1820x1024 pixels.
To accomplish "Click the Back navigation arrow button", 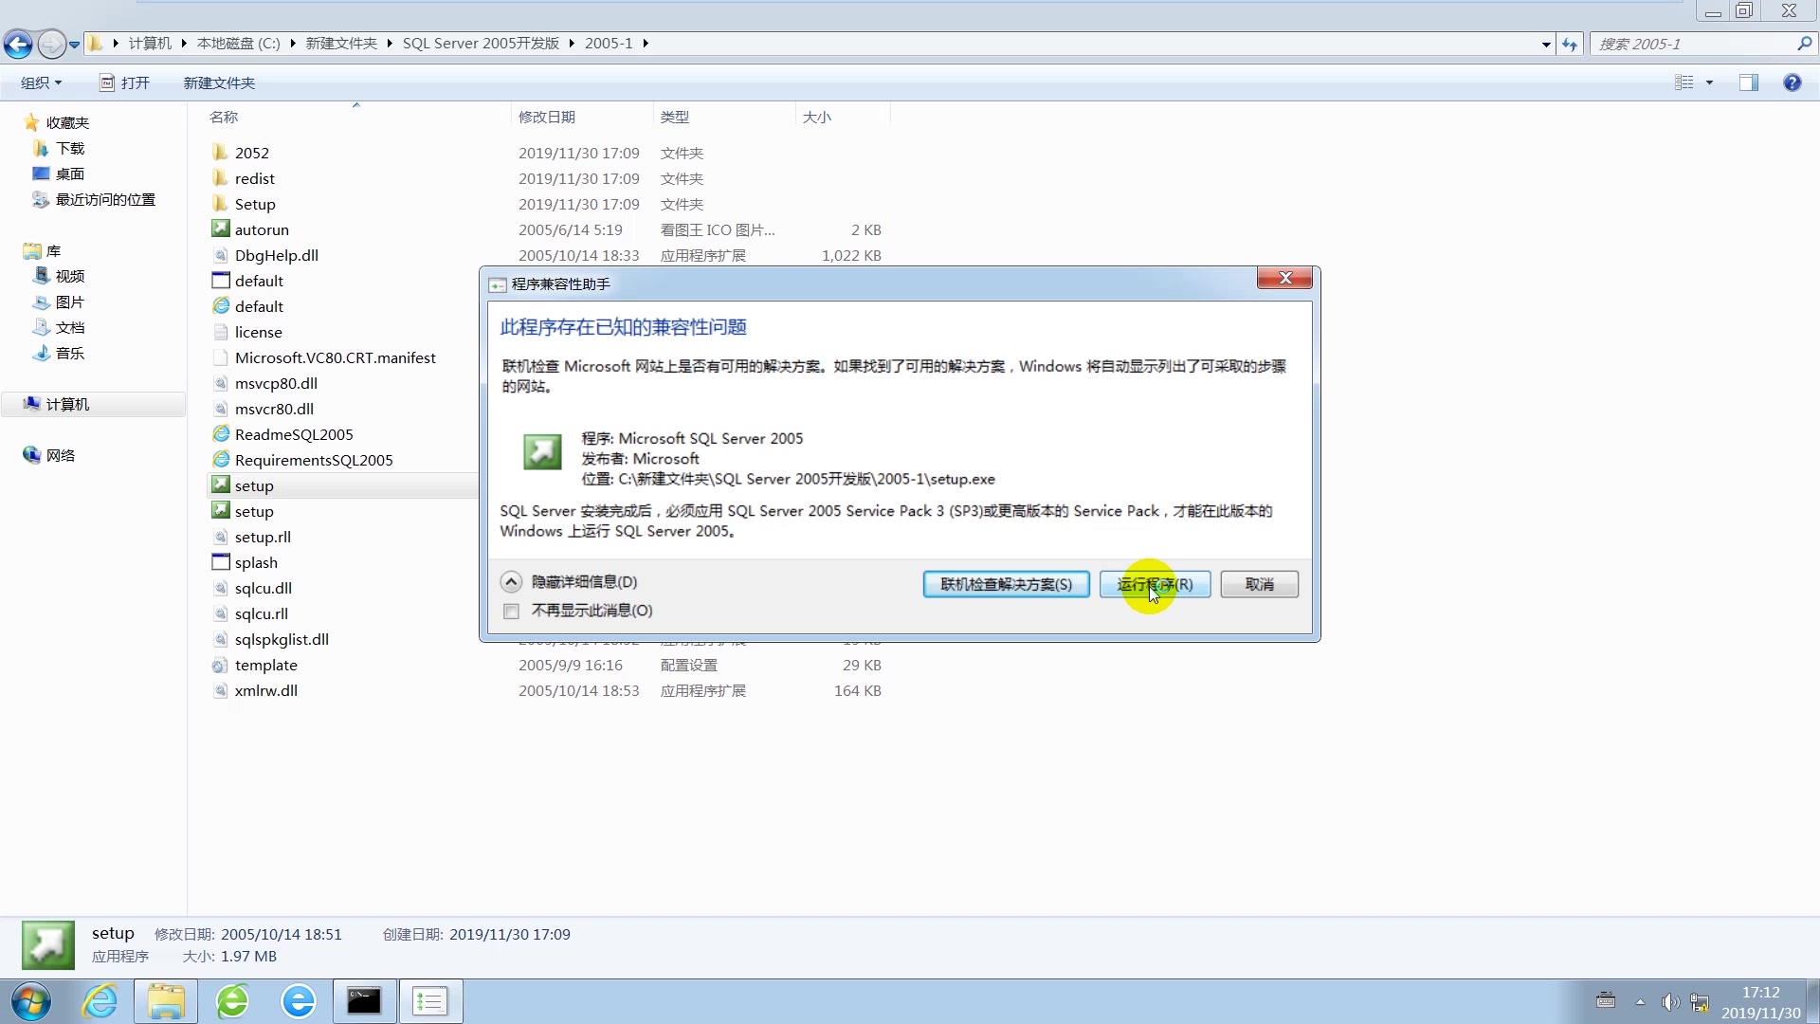I will point(18,44).
